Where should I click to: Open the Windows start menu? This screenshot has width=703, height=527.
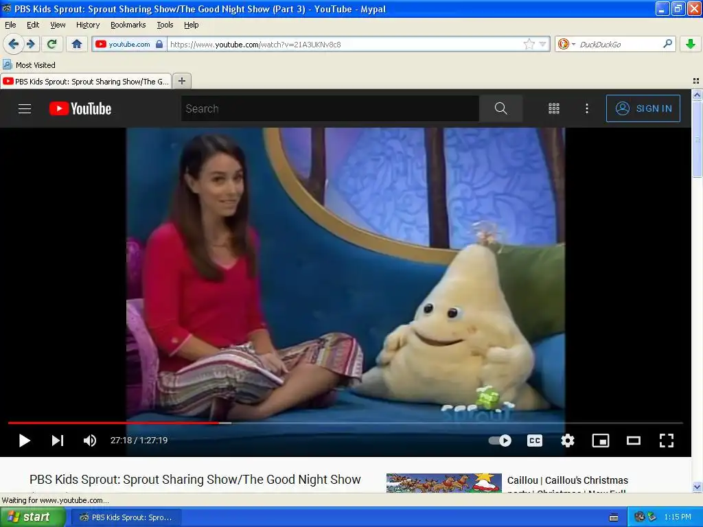[32, 517]
